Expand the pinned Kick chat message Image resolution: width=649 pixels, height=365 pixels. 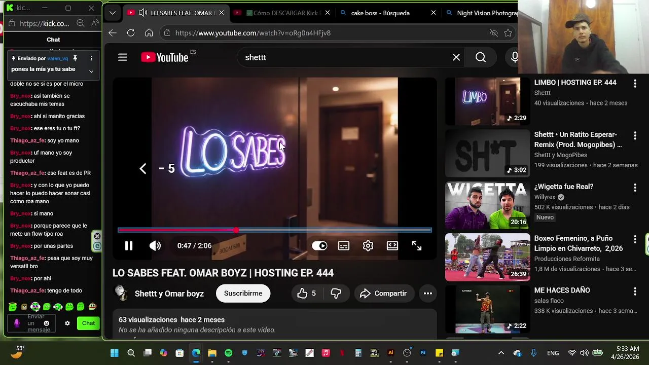91,71
